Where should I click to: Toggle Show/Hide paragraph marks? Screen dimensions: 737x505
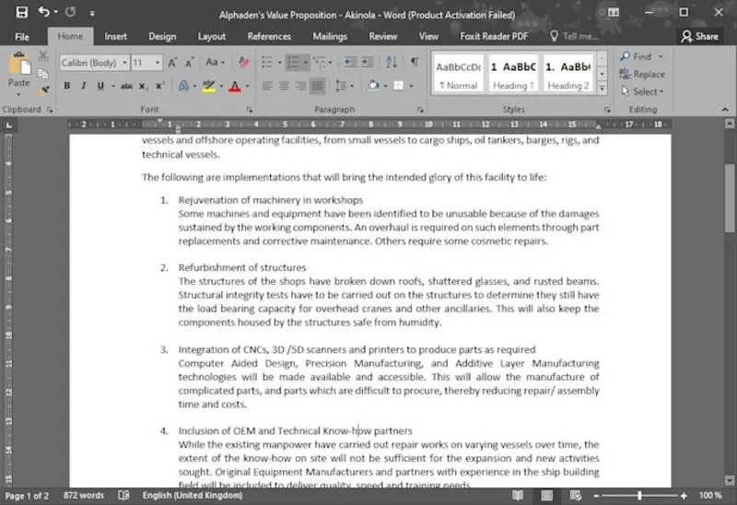pos(415,62)
